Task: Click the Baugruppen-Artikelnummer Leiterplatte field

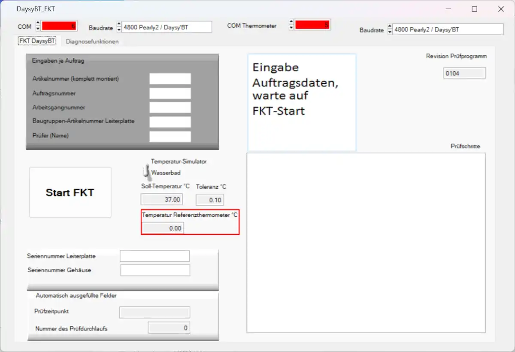Action: [x=170, y=122]
